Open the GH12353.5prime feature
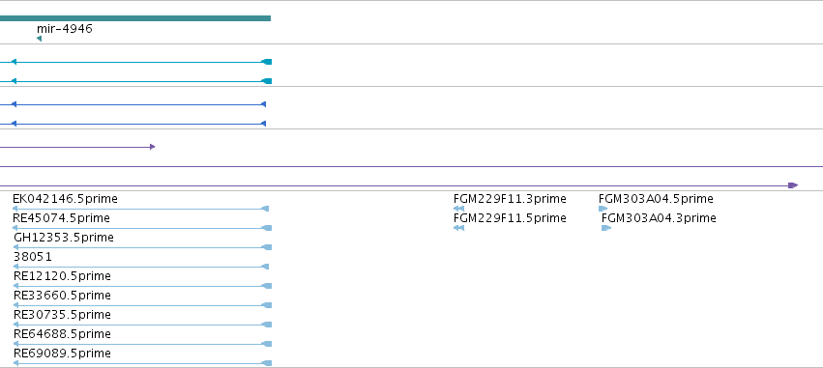 pyautogui.click(x=64, y=238)
